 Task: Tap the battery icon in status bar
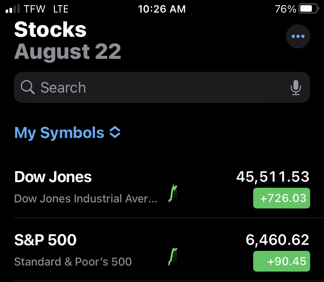pos(308,9)
